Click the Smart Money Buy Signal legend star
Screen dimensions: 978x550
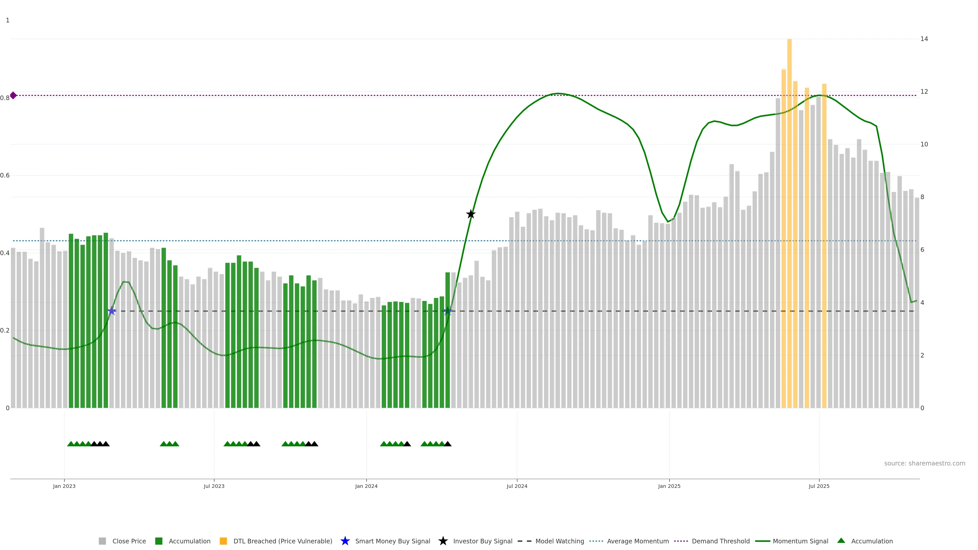click(345, 541)
